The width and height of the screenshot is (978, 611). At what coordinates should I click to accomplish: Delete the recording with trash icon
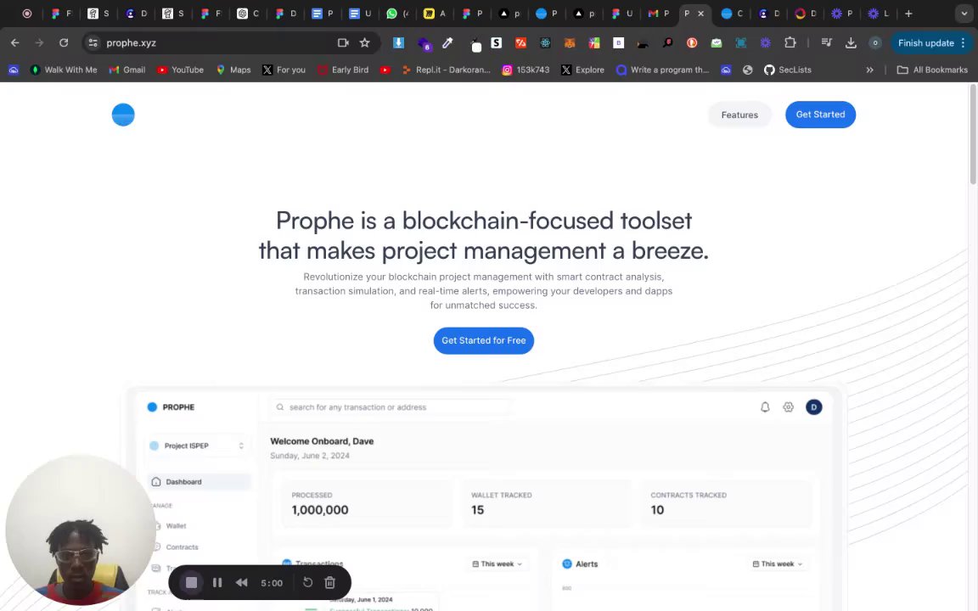[x=330, y=582]
